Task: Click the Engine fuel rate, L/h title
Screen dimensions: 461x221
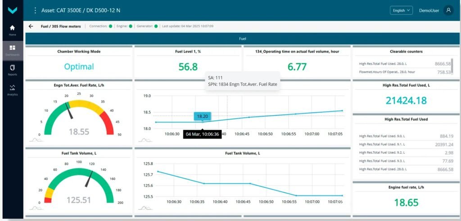Action: (406, 187)
